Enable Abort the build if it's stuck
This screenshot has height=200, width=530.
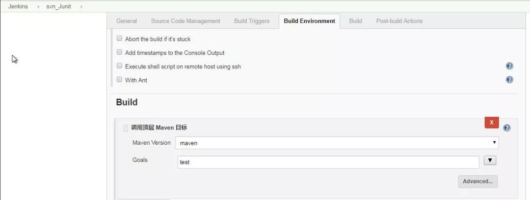[x=119, y=38]
